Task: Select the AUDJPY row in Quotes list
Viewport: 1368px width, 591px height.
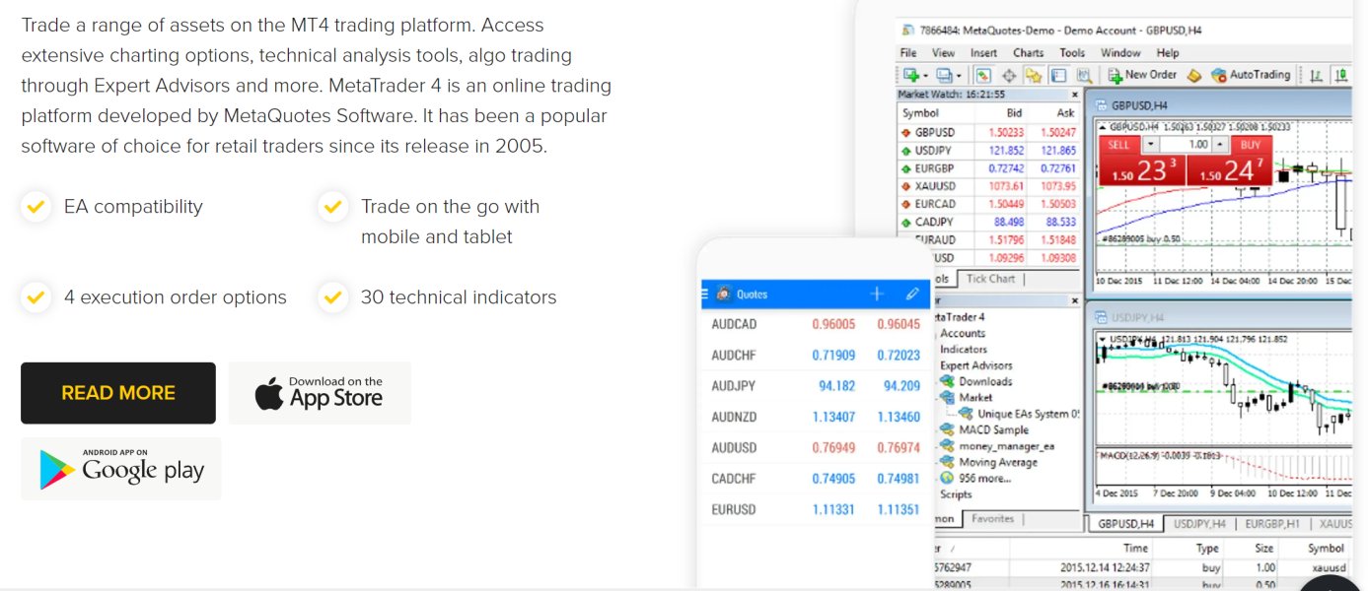Action: [x=814, y=386]
